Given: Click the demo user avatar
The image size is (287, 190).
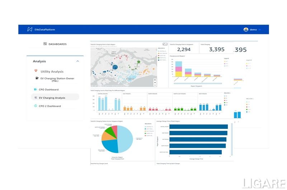Looking at the screenshot, I should [246, 29].
